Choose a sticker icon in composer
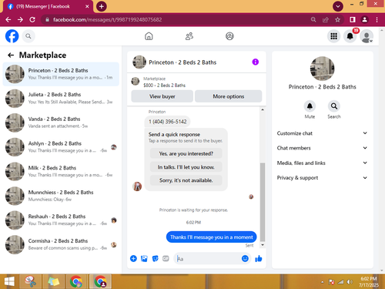Screen dimensions: 385x289 (155, 258)
